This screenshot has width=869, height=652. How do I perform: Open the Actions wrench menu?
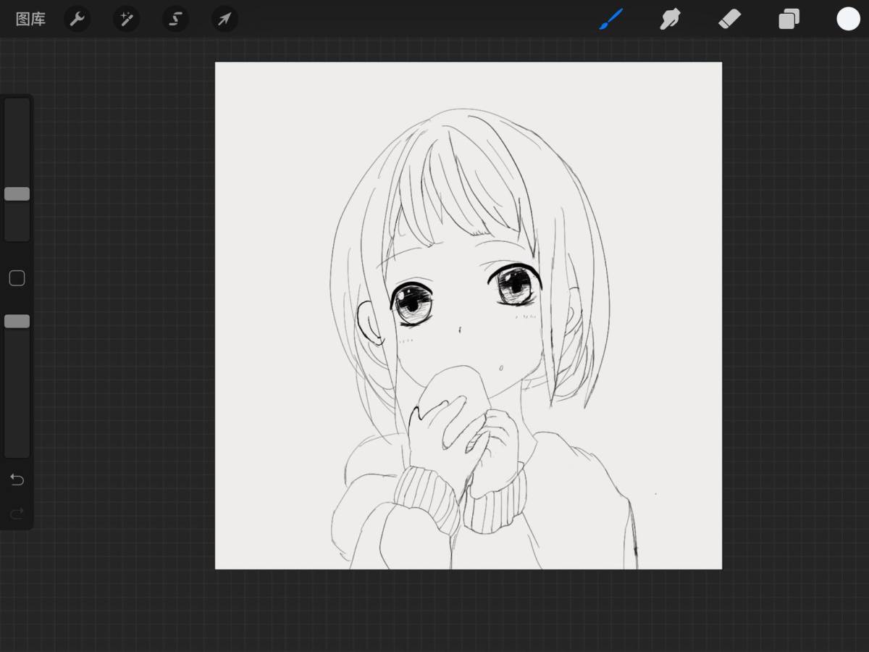tap(77, 19)
